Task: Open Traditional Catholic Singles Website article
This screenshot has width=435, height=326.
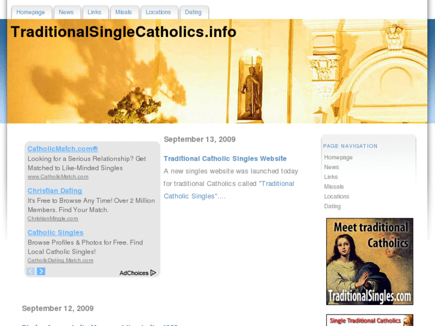Action: click(x=225, y=159)
